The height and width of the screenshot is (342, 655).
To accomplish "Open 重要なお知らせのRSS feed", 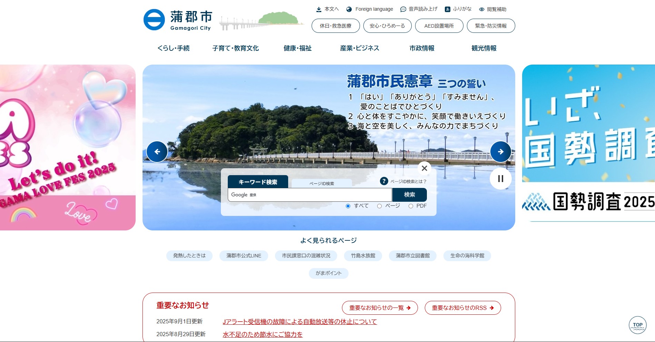I will pos(462,308).
